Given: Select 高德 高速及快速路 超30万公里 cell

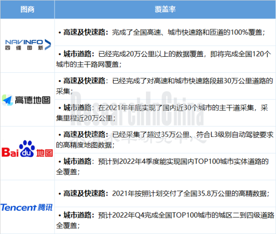Looking at the screenshot, I should point(165,86).
